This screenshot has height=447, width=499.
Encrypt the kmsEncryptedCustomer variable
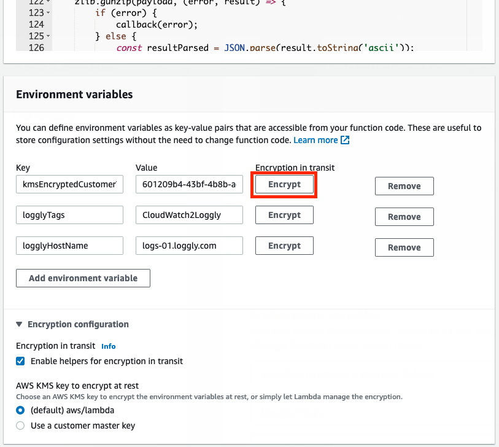[x=284, y=184]
